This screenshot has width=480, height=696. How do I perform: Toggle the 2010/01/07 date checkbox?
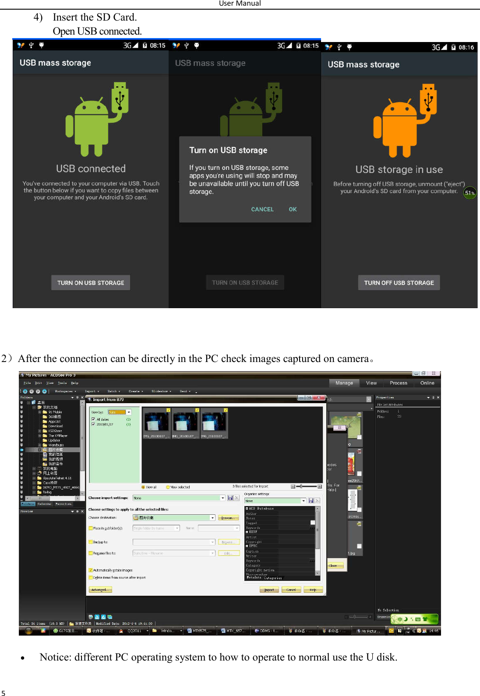point(93,424)
